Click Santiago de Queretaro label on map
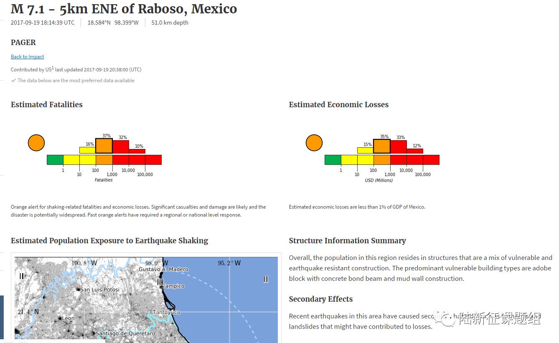Viewport: 559px width, 343px height. pos(125,333)
